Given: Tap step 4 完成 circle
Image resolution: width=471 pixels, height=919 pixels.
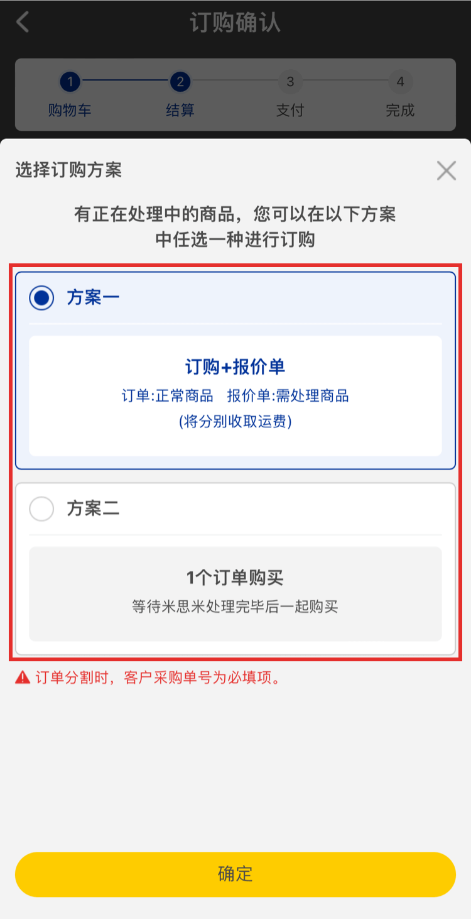Looking at the screenshot, I should [400, 82].
